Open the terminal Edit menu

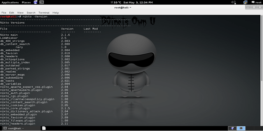[12, 12]
